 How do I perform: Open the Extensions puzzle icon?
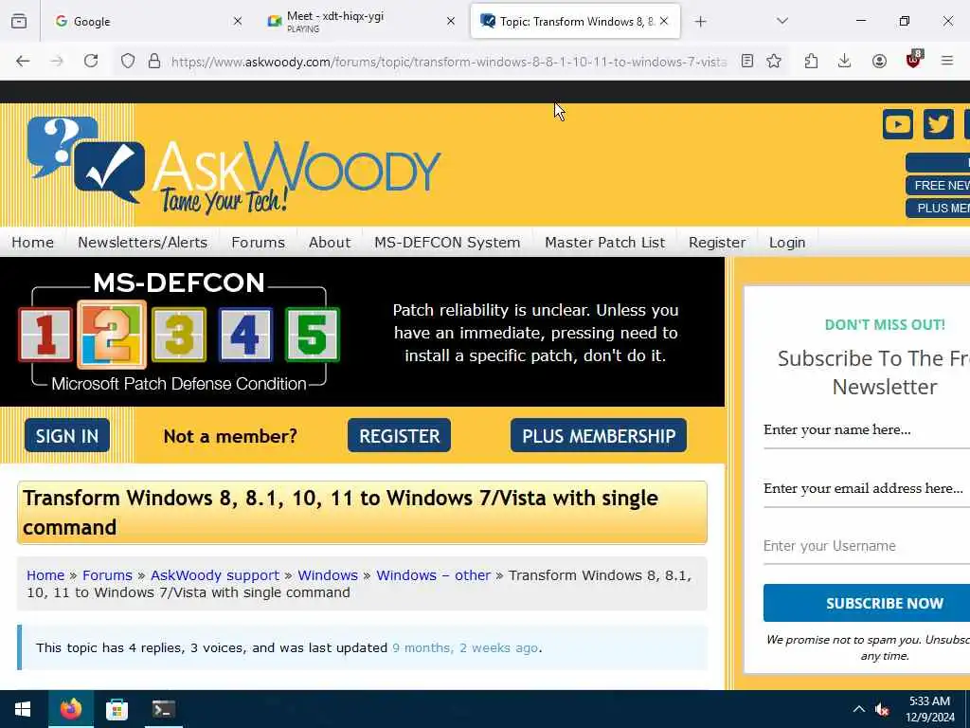coord(811,61)
